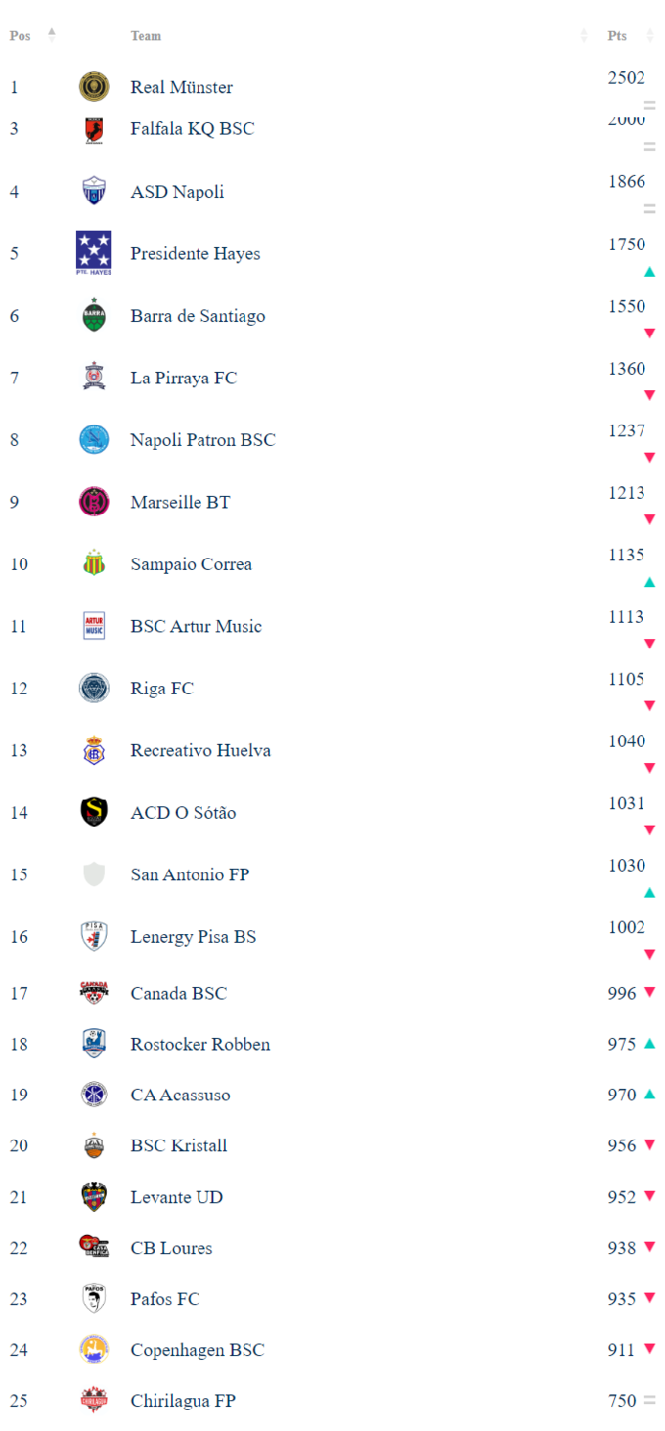Screen dimensions: 665x1431
Task: Click the Copenhagen BSC logo
Action: pos(94,1349)
